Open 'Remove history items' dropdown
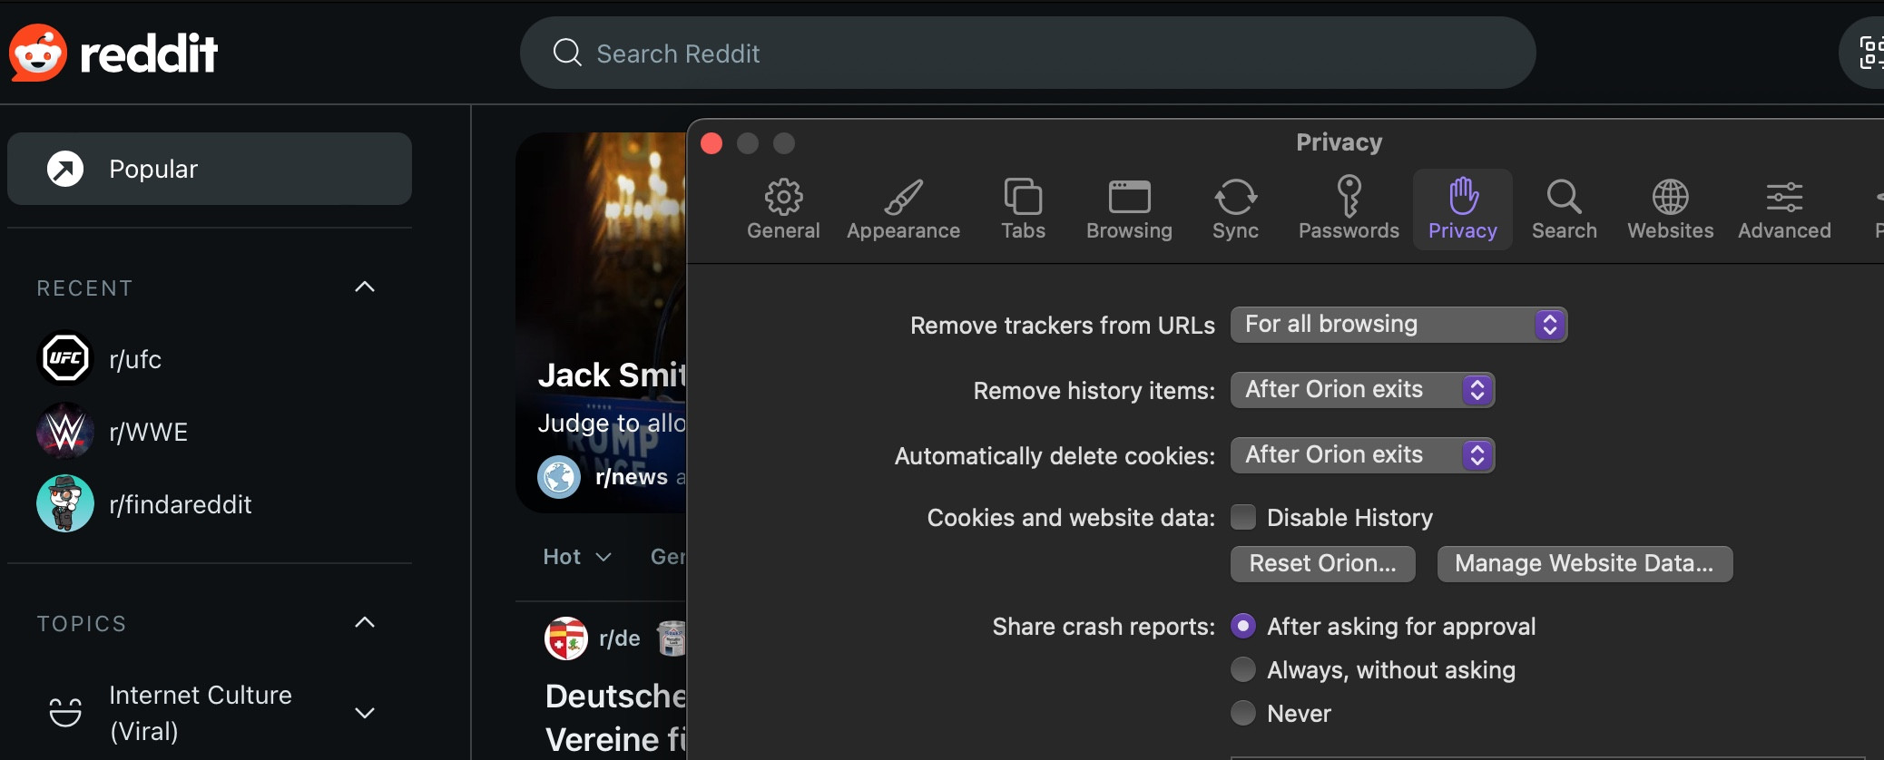 [x=1362, y=390]
